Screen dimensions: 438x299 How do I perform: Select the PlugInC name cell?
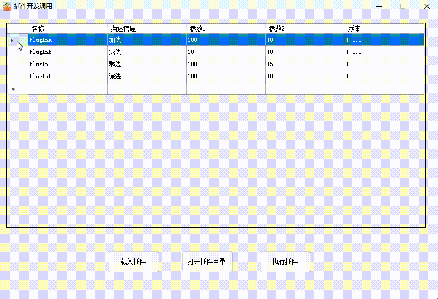coord(68,64)
